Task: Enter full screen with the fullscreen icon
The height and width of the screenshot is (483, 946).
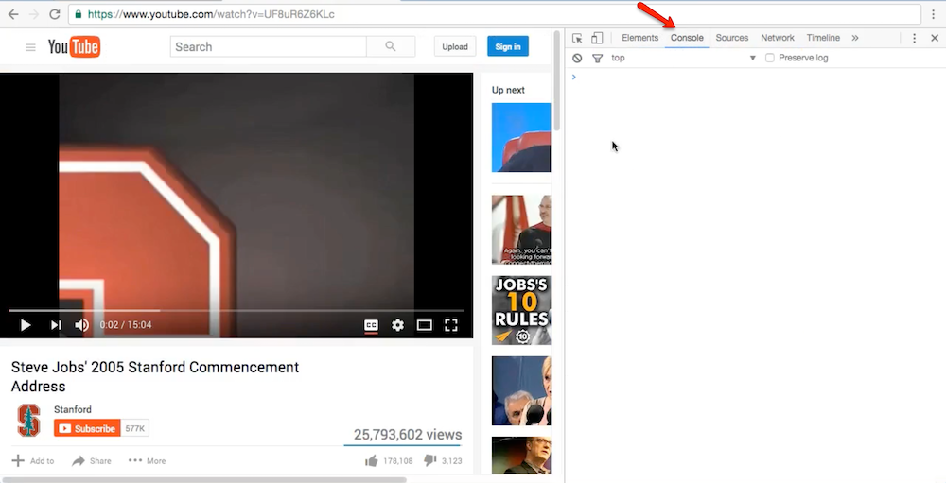Action: (450, 325)
